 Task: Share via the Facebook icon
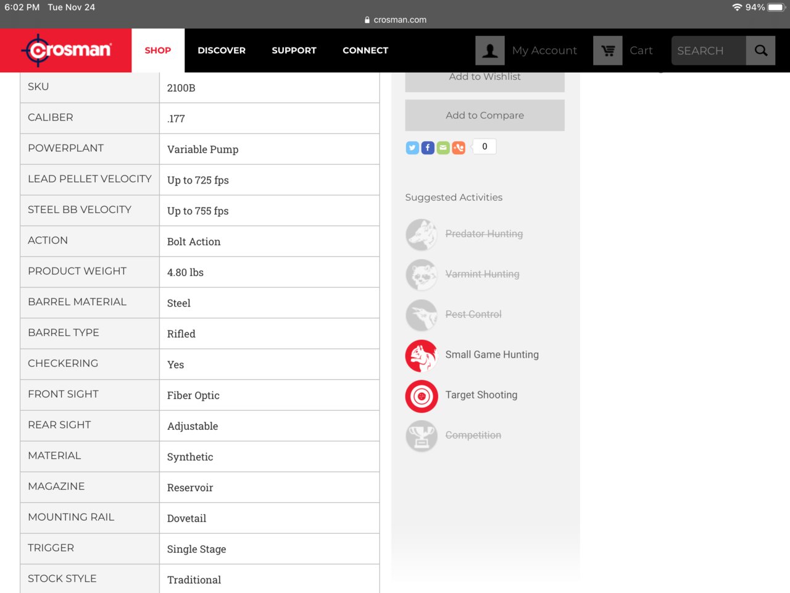428,148
